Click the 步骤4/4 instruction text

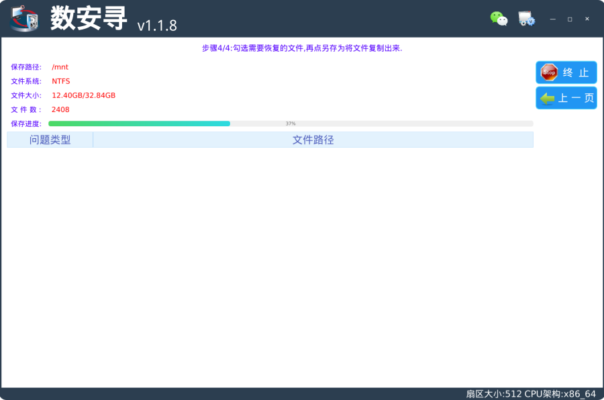(301, 48)
